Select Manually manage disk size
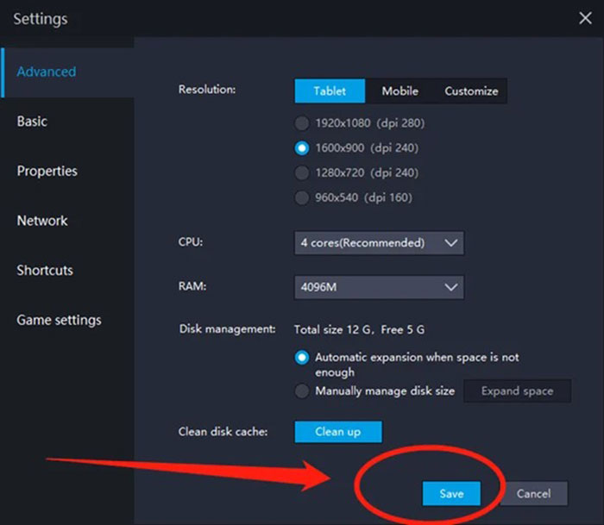The height and width of the screenshot is (525, 604). [302, 391]
